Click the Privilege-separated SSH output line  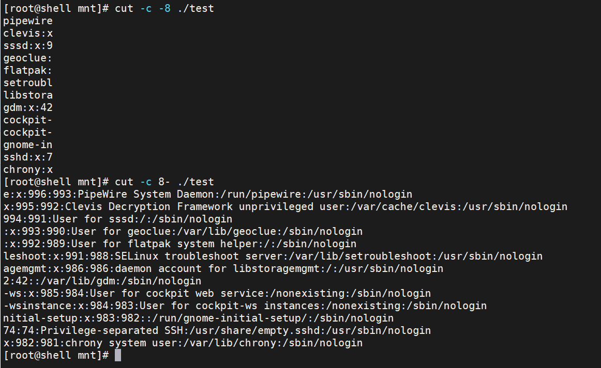pos(217,330)
